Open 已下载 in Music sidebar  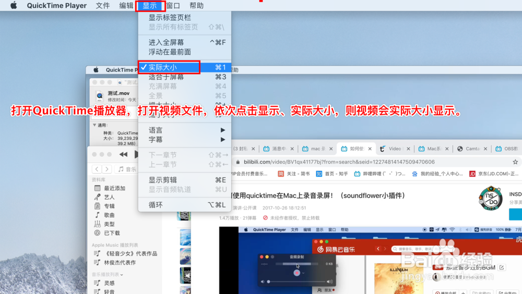point(112,233)
